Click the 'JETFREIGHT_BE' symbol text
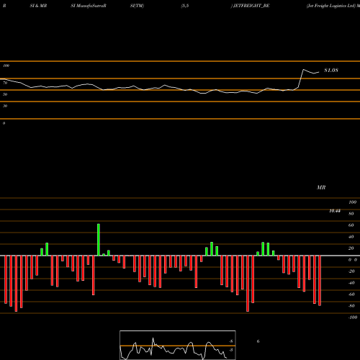This screenshot has height=360, width=360. click(251, 6)
